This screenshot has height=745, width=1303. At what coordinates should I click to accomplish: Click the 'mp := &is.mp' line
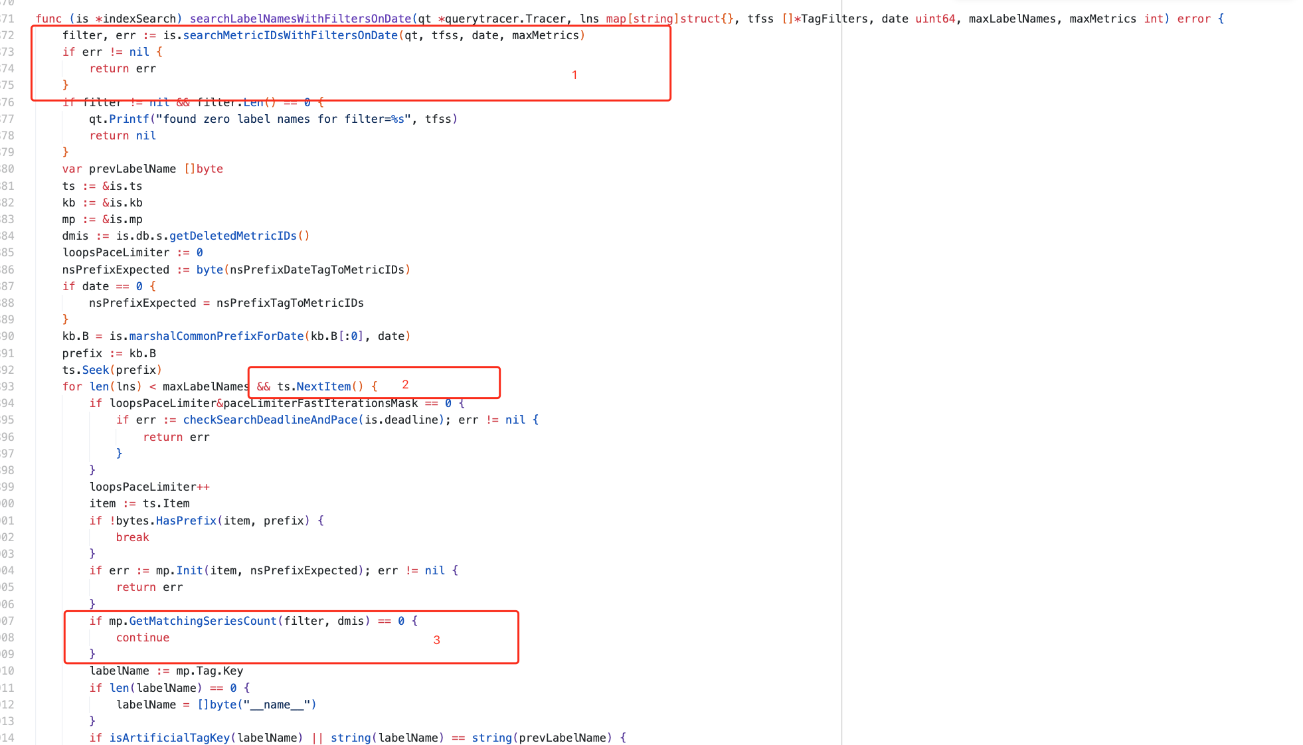tap(102, 219)
